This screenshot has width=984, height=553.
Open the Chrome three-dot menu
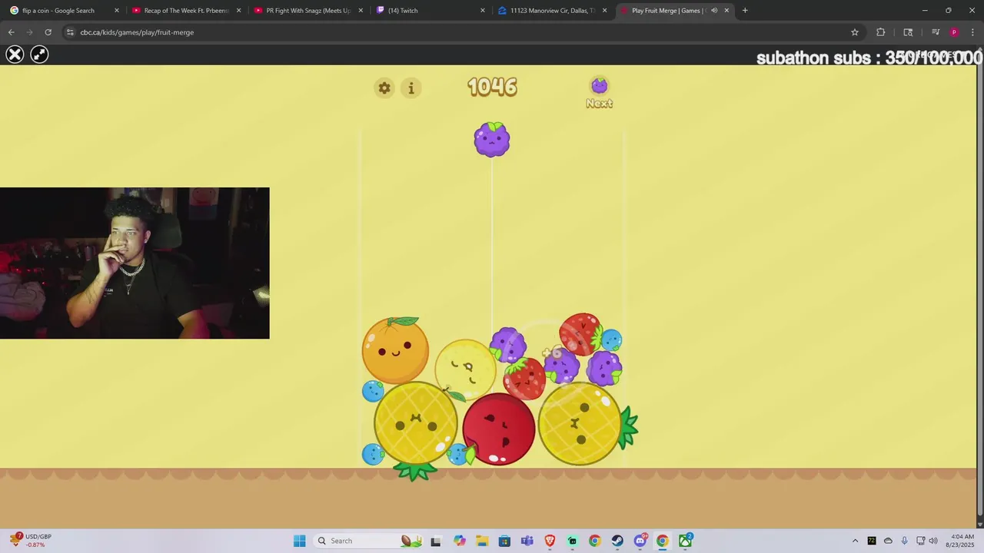coord(972,32)
